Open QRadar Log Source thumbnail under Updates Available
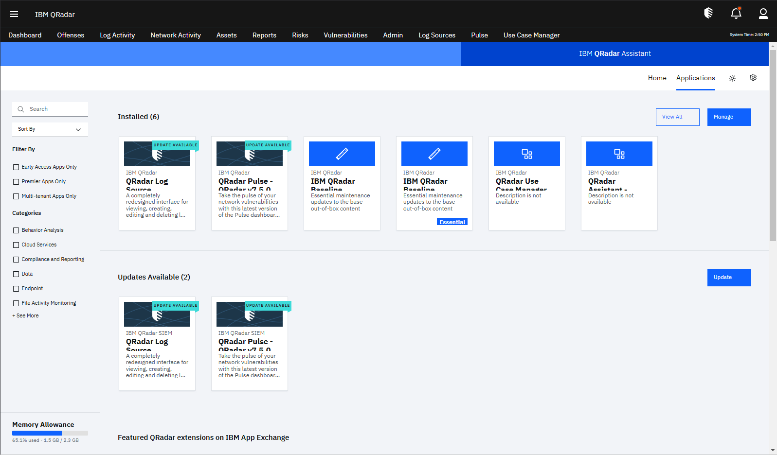This screenshot has width=777, height=455. click(x=157, y=314)
